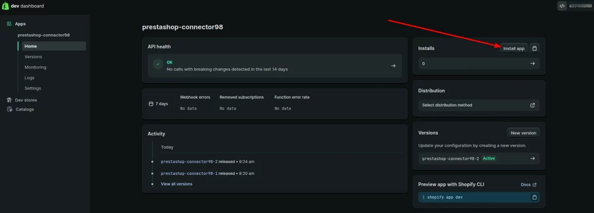Open the Distribution external link icon
The height and width of the screenshot is (213, 594).
(533, 105)
